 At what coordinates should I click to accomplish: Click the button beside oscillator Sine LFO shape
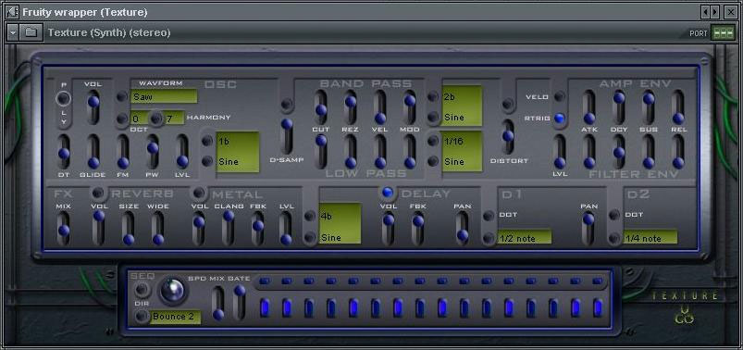pyautogui.click(x=207, y=161)
